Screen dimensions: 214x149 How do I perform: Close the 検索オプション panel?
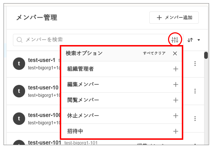point(175,53)
